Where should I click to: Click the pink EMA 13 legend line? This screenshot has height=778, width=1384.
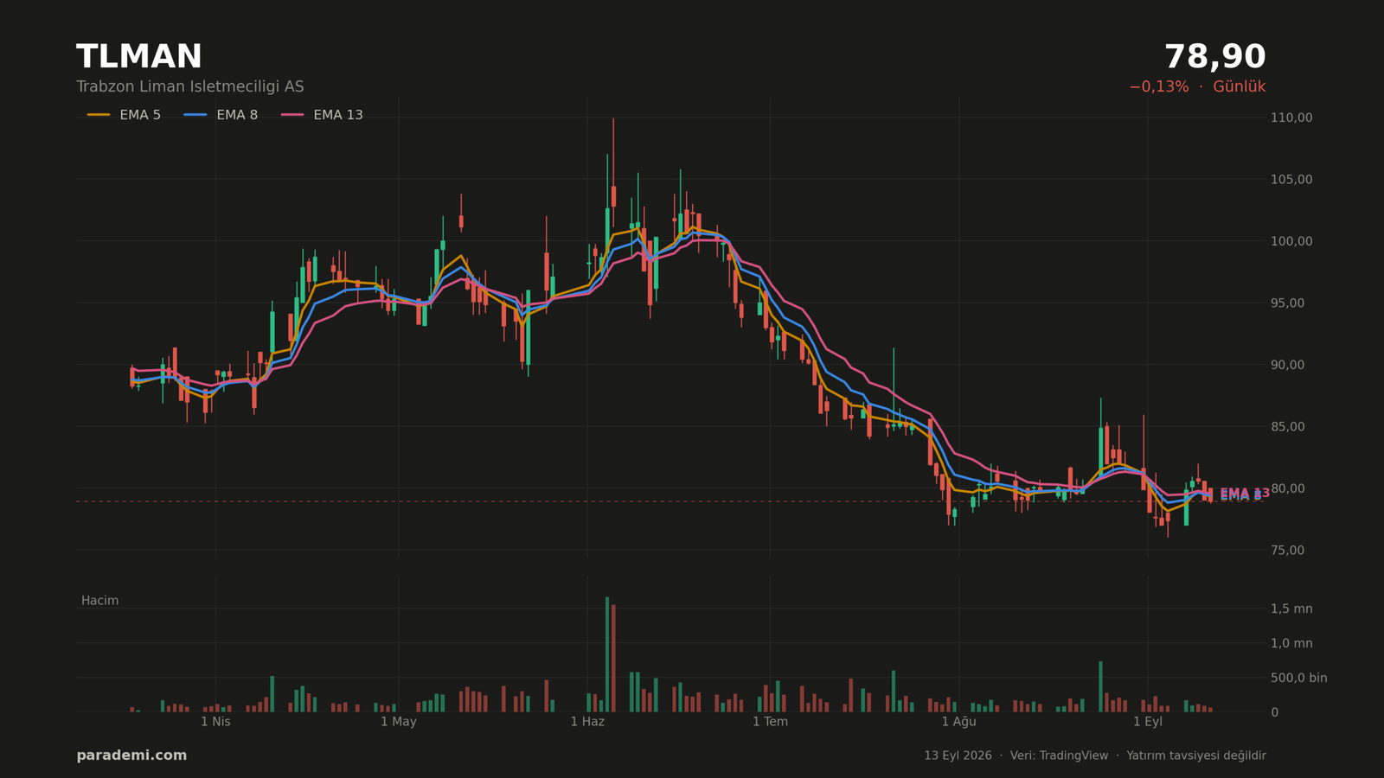pyautogui.click(x=292, y=115)
